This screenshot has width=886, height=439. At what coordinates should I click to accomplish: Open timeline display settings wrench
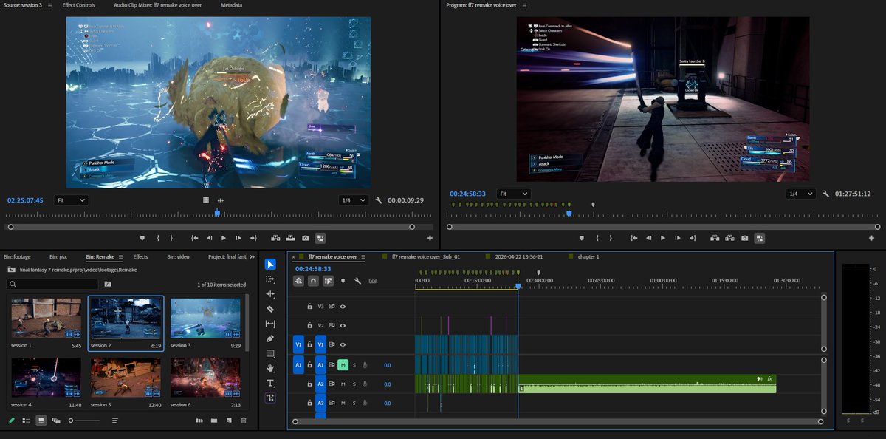(357, 281)
